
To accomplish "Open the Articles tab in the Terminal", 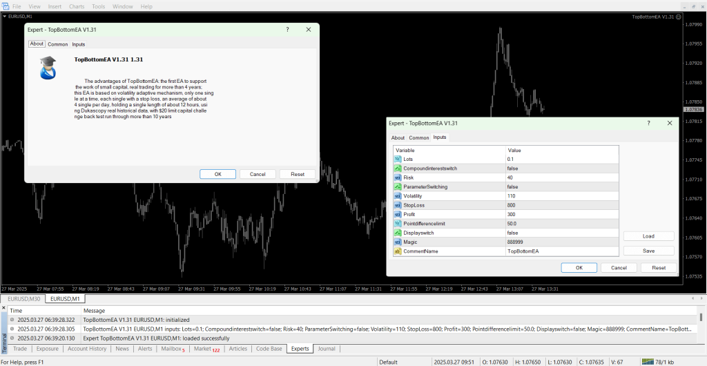I will (x=238, y=349).
